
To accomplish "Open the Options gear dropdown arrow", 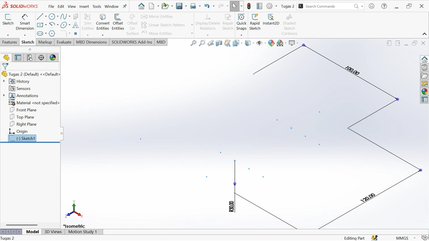I will click(x=276, y=6).
